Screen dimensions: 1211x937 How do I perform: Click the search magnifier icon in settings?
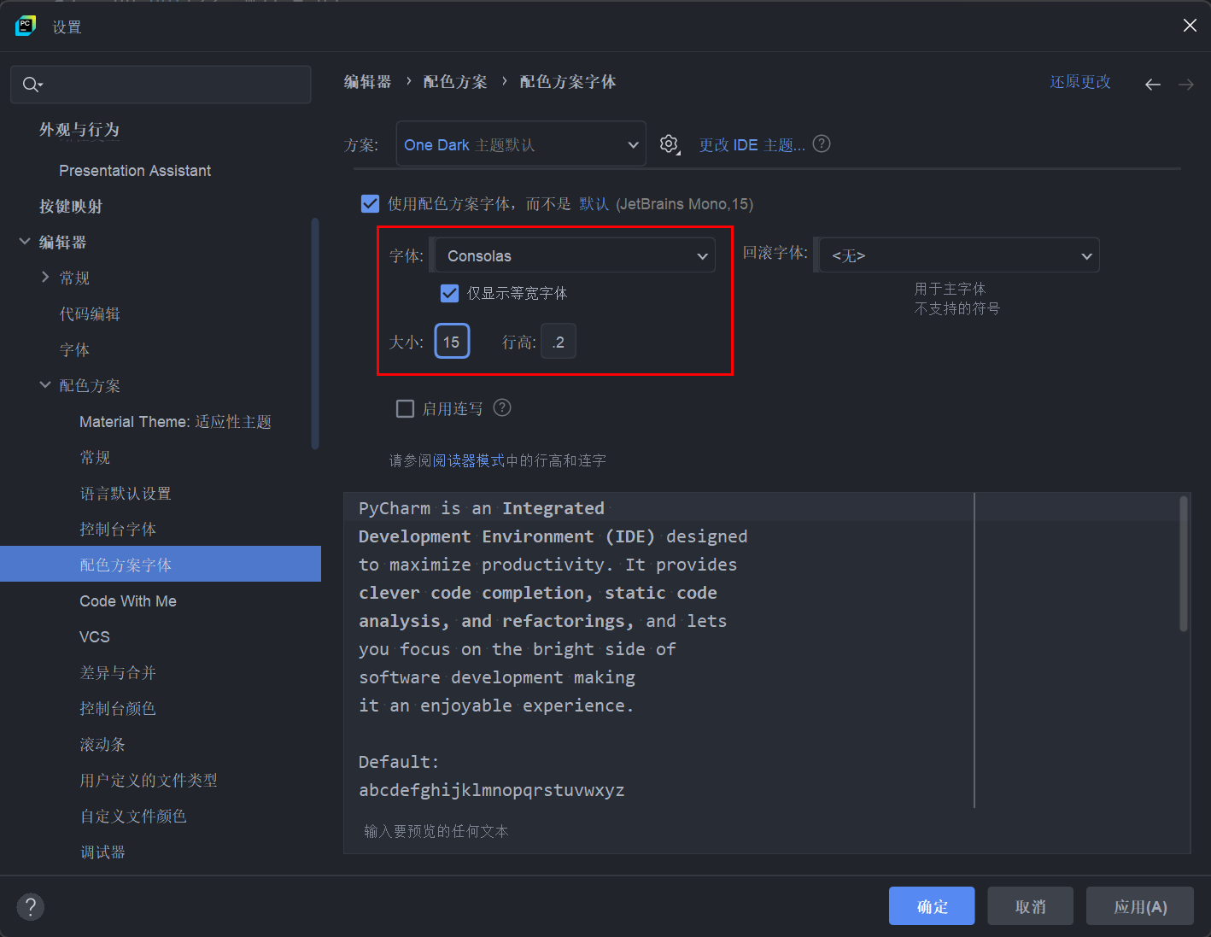click(31, 84)
